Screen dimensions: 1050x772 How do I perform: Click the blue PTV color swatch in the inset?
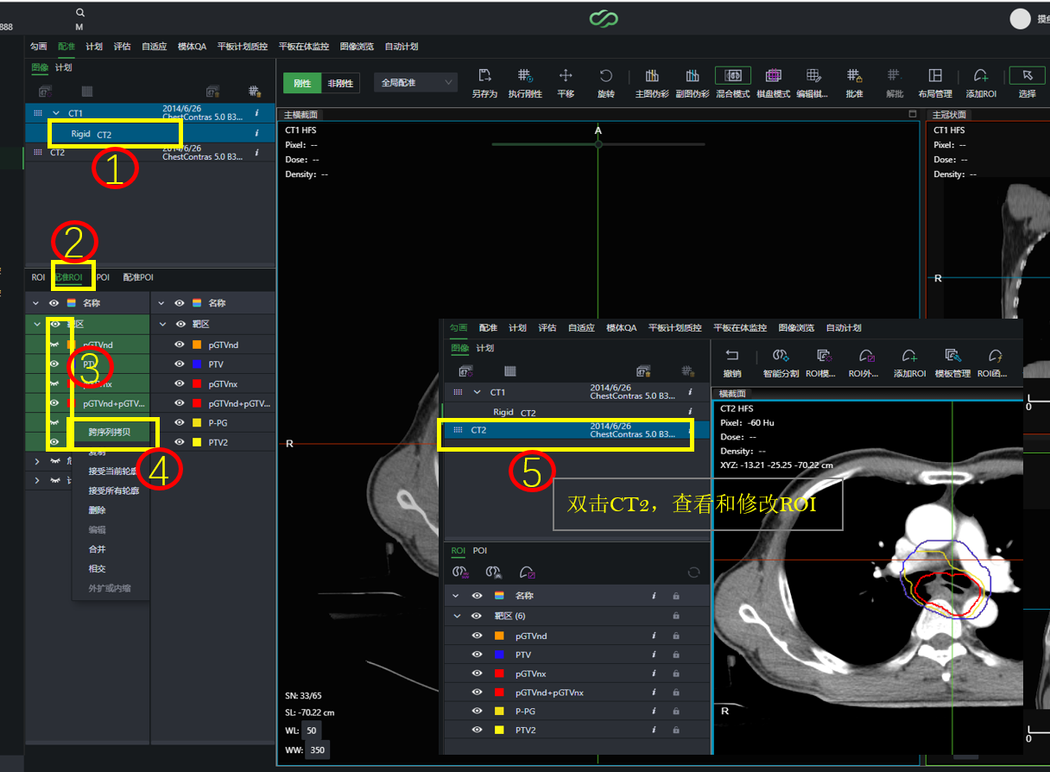pos(499,655)
